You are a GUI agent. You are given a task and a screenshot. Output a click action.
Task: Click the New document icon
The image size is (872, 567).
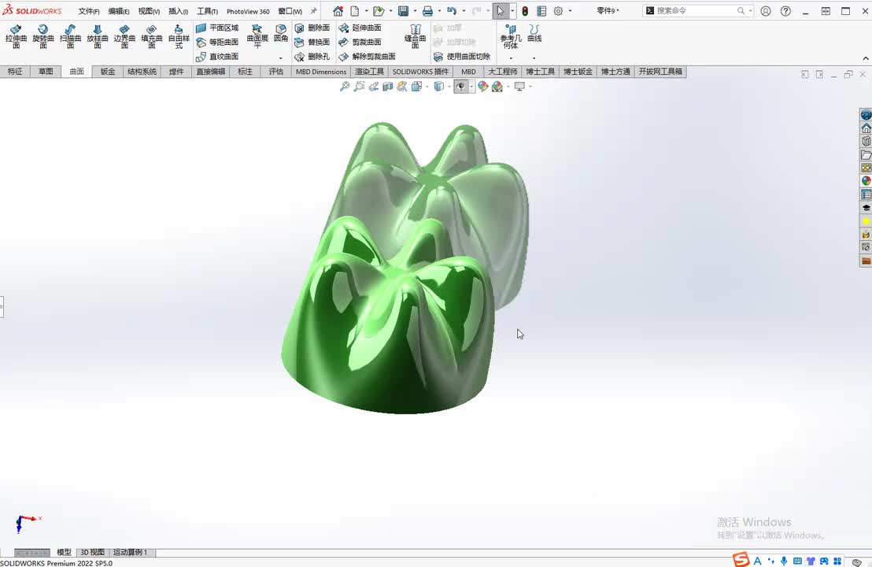coord(355,11)
